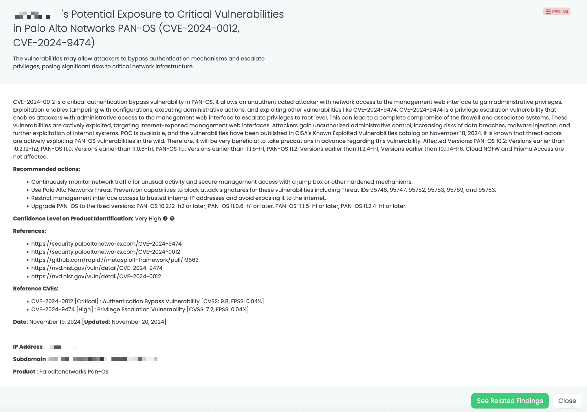Click the Restrict management interface access recommendation
This screenshot has width=587, height=412.
[179, 198]
